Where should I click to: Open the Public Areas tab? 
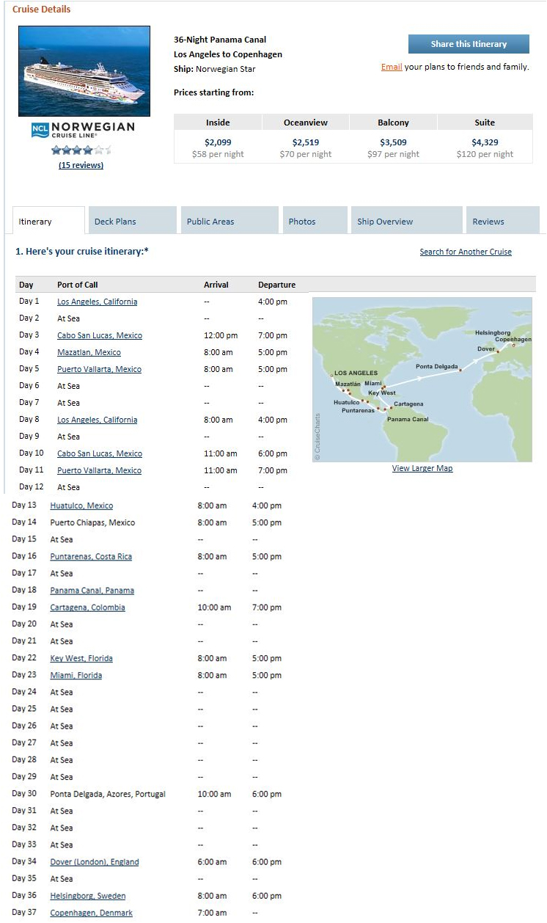(230, 221)
